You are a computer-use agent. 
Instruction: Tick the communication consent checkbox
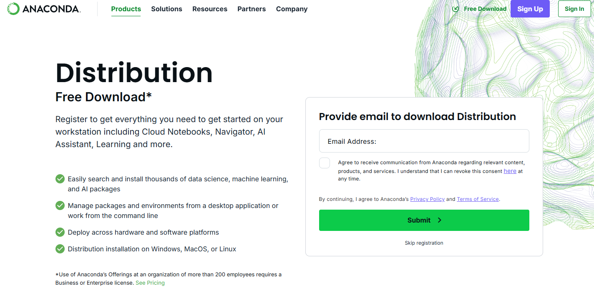[x=325, y=163]
